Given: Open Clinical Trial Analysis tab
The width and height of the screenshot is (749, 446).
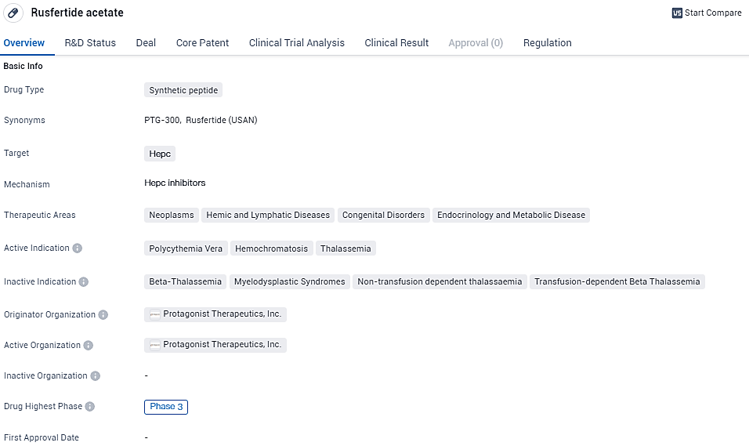Looking at the screenshot, I should 296,43.
